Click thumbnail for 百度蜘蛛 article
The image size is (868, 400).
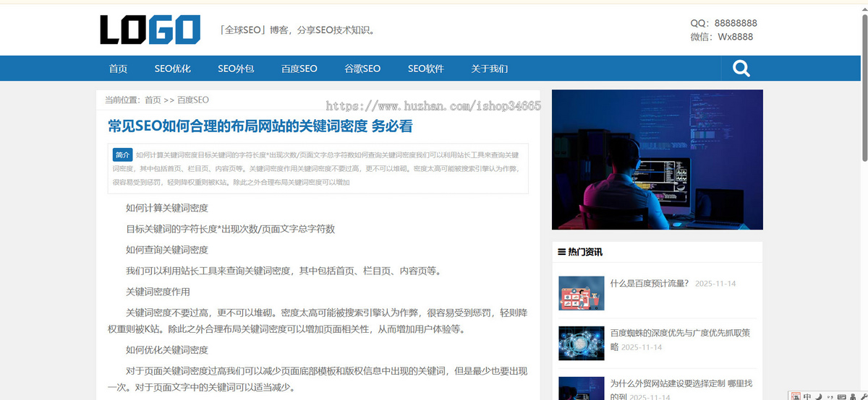click(581, 343)
